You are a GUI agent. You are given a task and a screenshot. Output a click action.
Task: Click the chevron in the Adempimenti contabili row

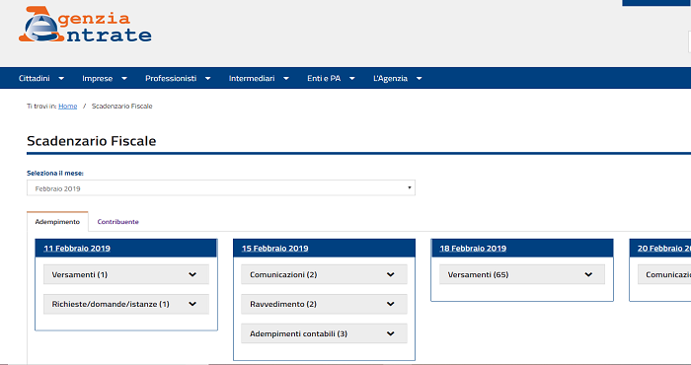pyautogui.click(x=391, y=333)
